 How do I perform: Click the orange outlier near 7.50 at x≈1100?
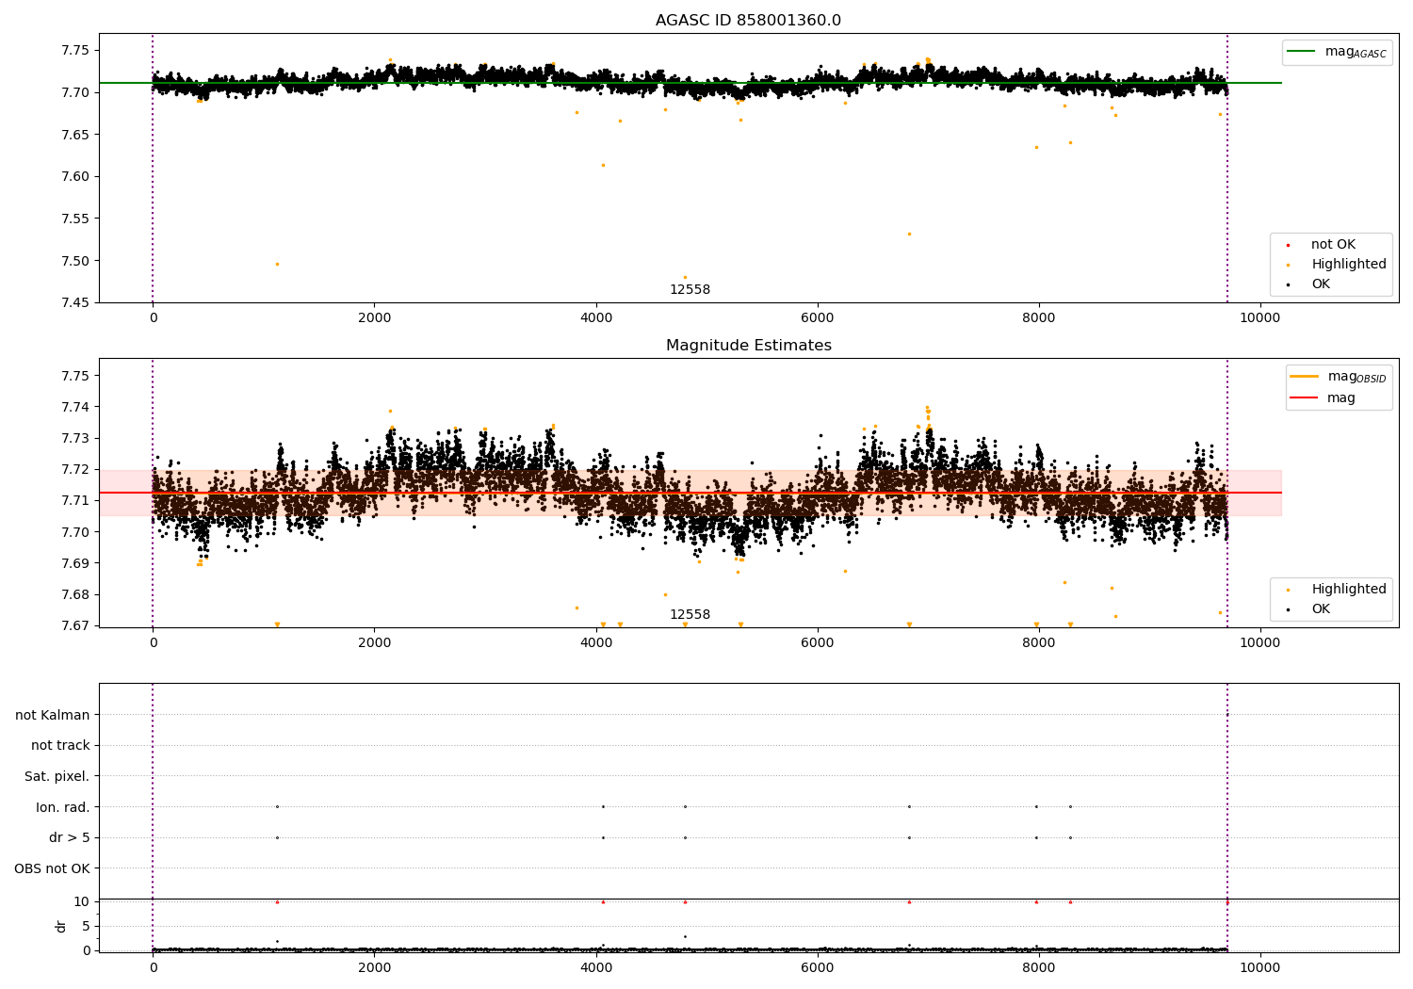[x=277, y=264]
